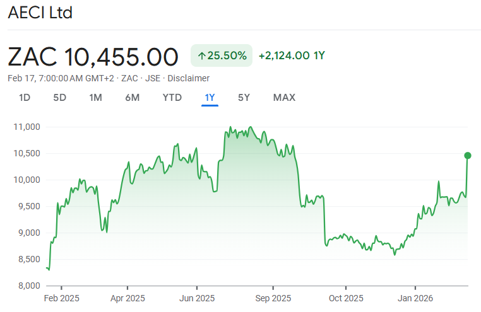The image size is (481, 312).
Task: Open the Disclaimer link
Action: tap(188, 78)
